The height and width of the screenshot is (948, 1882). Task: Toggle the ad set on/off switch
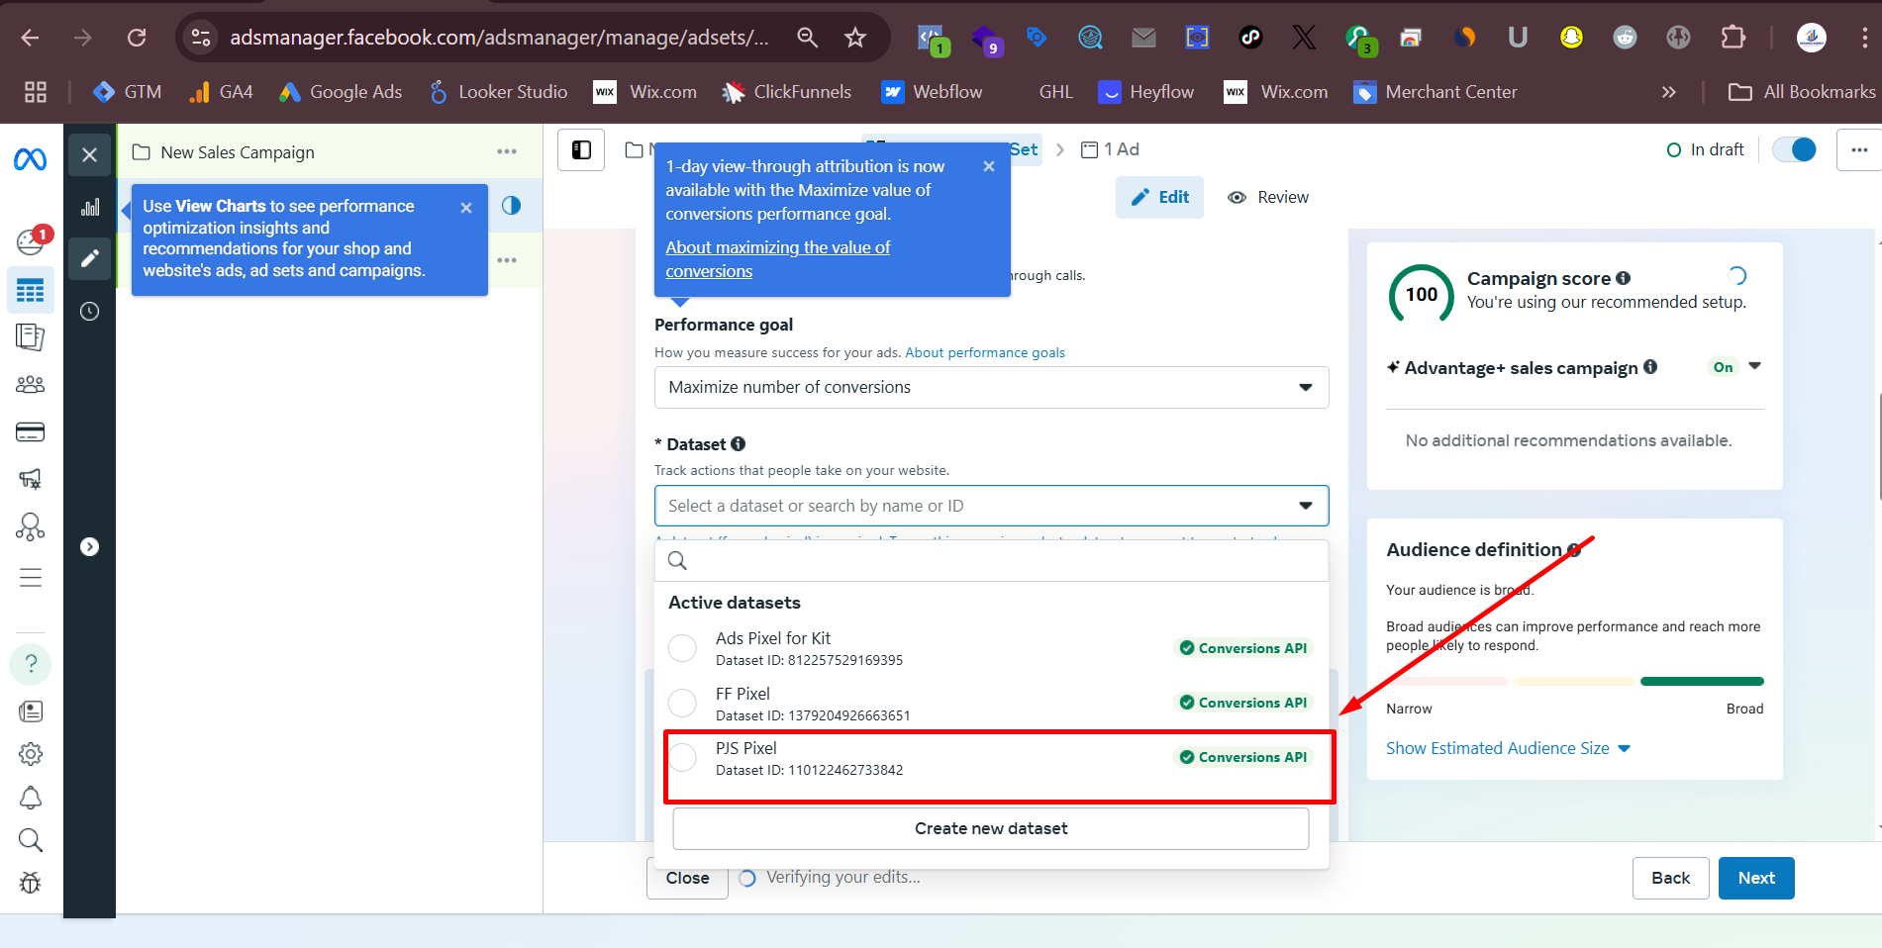1794,149
